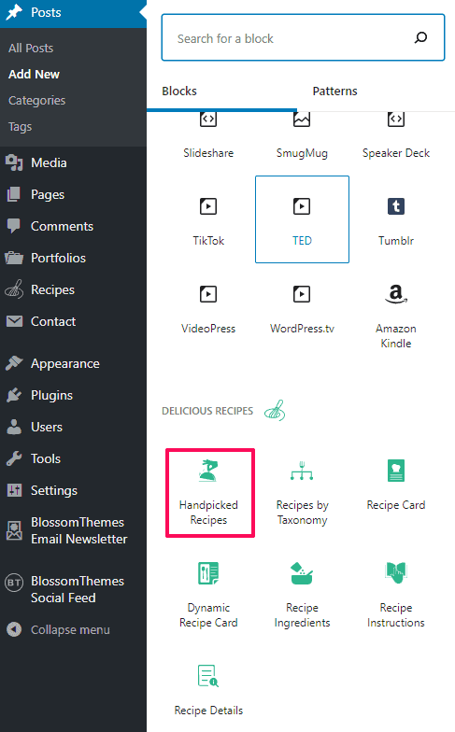Add the Recipe Ingredients block
The width and height of the screenshot is (455, 732).
click(302, 596)
